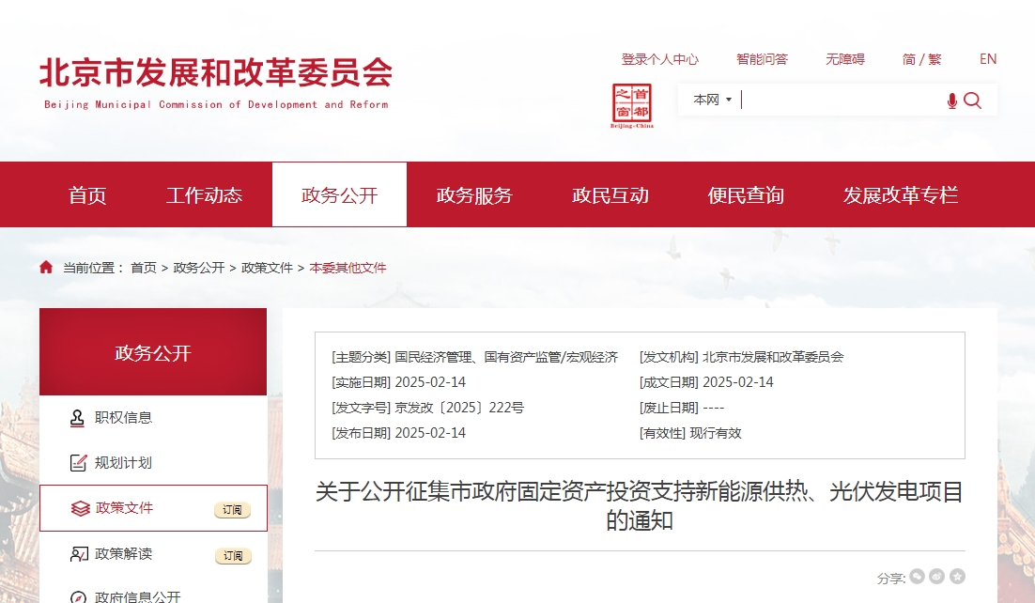
Task: Subscribe to 政策解读 with 订阅 badge
Action: 233,556
